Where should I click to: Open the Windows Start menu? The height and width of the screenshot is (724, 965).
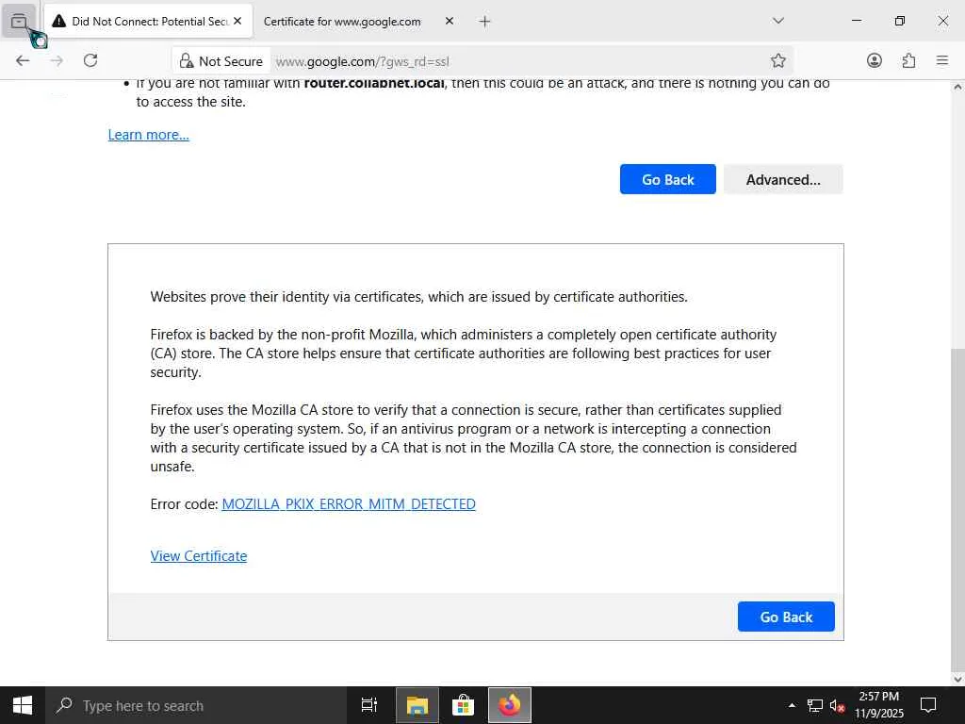23,705
